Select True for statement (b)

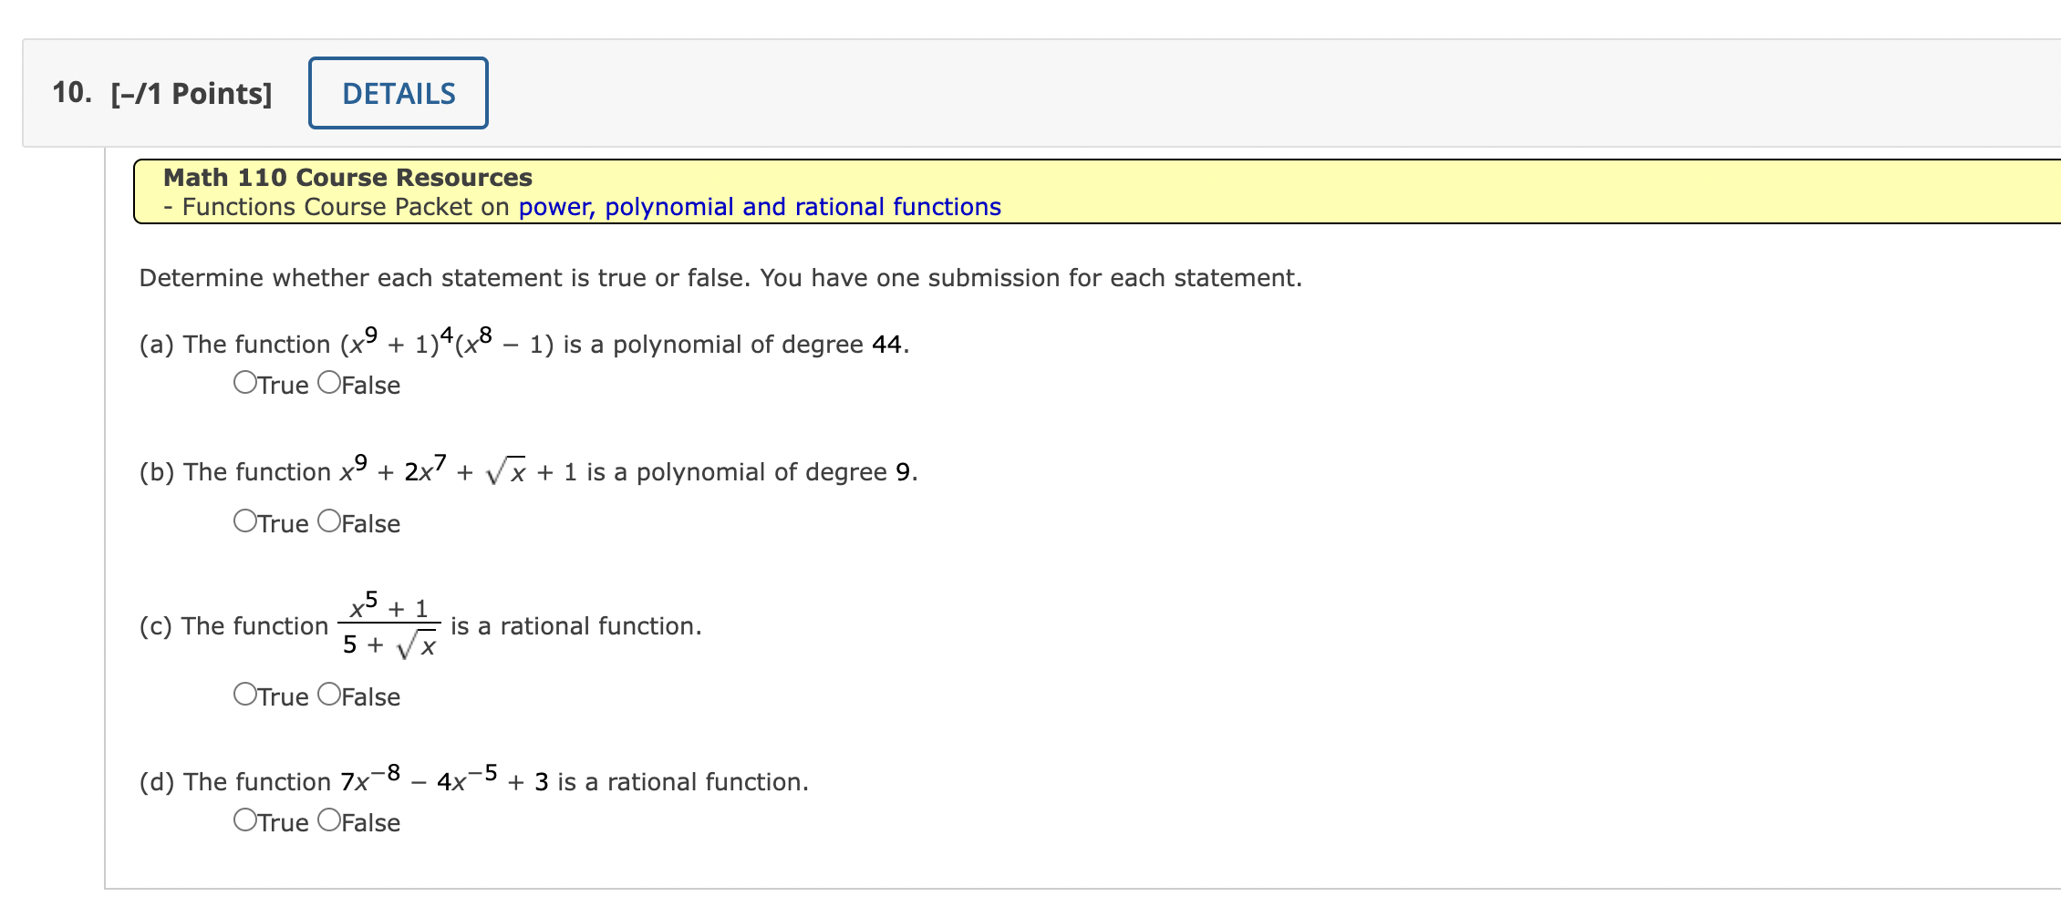pos(244,522)
